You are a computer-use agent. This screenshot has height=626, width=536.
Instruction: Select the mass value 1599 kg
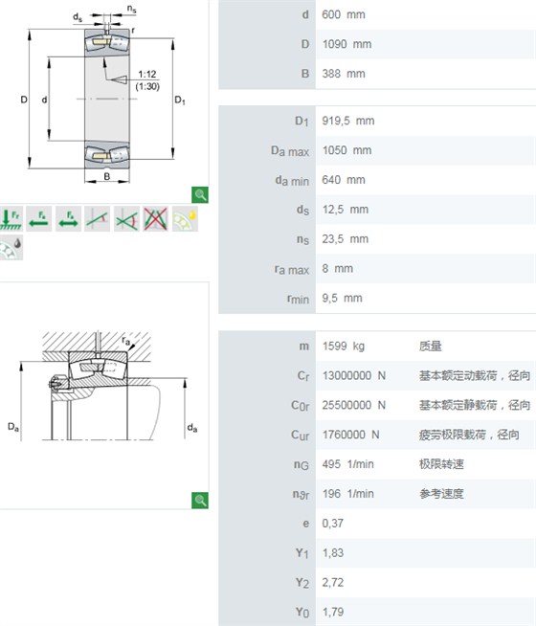tap(344, 347)
